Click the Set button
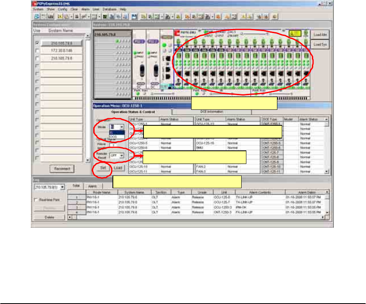Image resolution: width=366 pixels, height=304 pixels. (103, 168)
